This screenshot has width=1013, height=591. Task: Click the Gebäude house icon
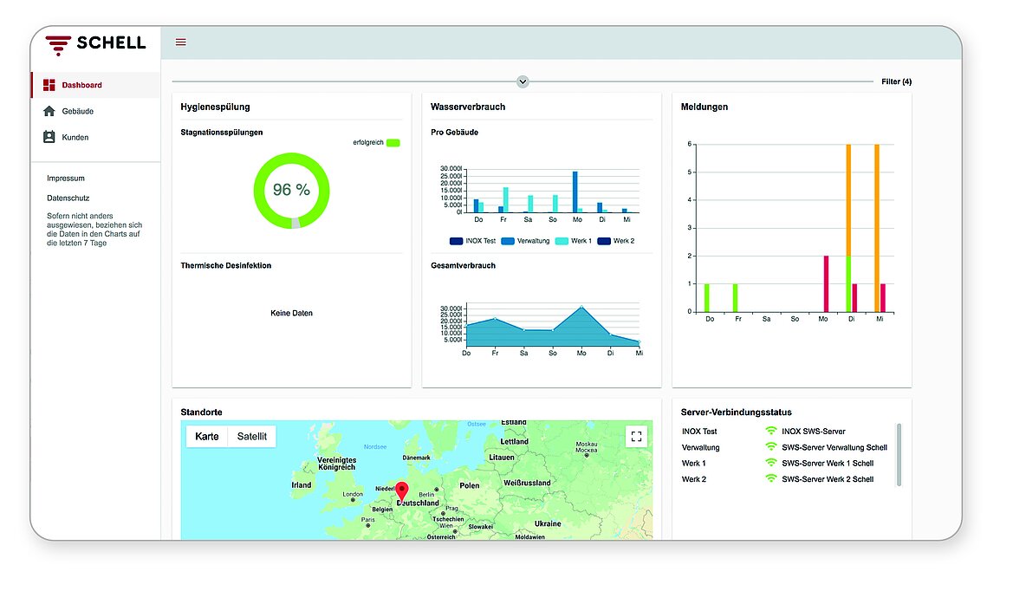point(49,111)
